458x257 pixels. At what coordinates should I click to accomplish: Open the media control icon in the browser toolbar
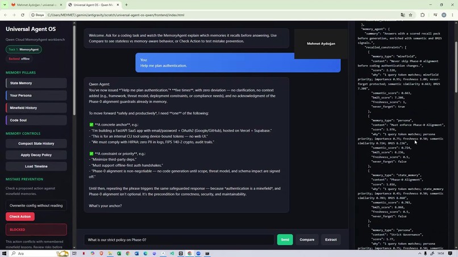tap(435, 15)
